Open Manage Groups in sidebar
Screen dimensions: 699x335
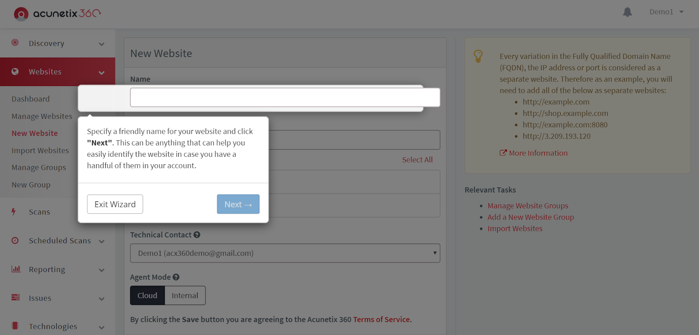(39, 168)
